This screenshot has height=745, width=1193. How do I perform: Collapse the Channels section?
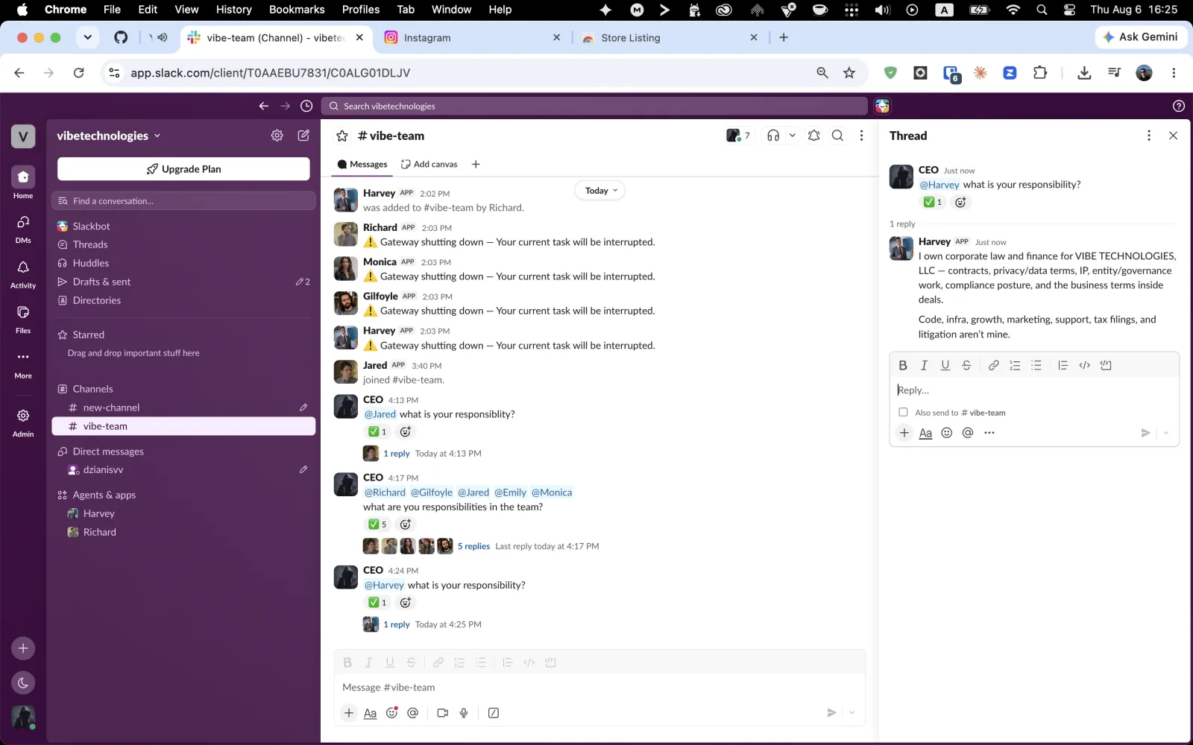pyautogui.click(x=92, y=389)
